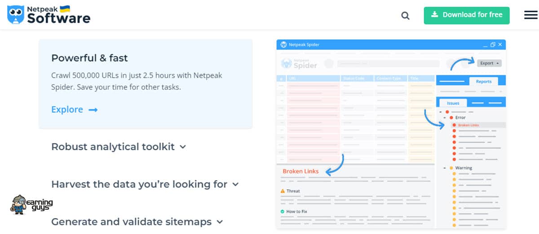Screen dimensions: 539x234
Task: Open the site search magnifier icon
Action: [405, 15]
